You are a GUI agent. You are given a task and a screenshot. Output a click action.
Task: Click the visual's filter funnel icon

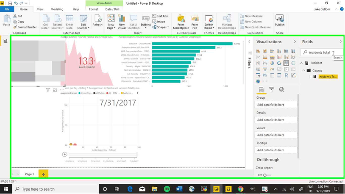48,90
